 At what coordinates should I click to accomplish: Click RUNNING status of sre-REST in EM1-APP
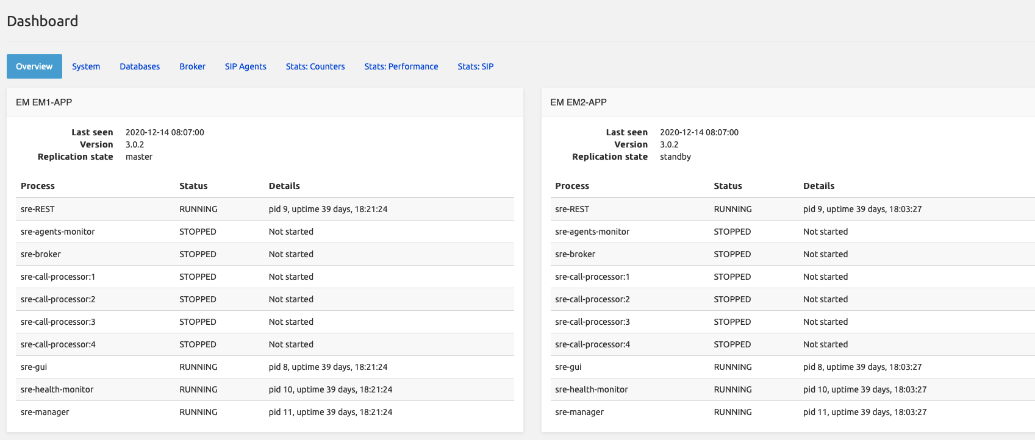pyautogui.click(x=198, y=209)
